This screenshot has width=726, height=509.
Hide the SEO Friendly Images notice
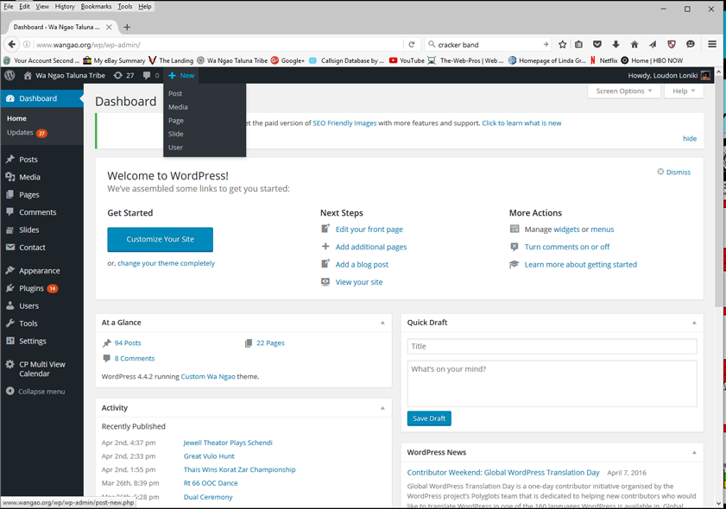coord(690,138)
